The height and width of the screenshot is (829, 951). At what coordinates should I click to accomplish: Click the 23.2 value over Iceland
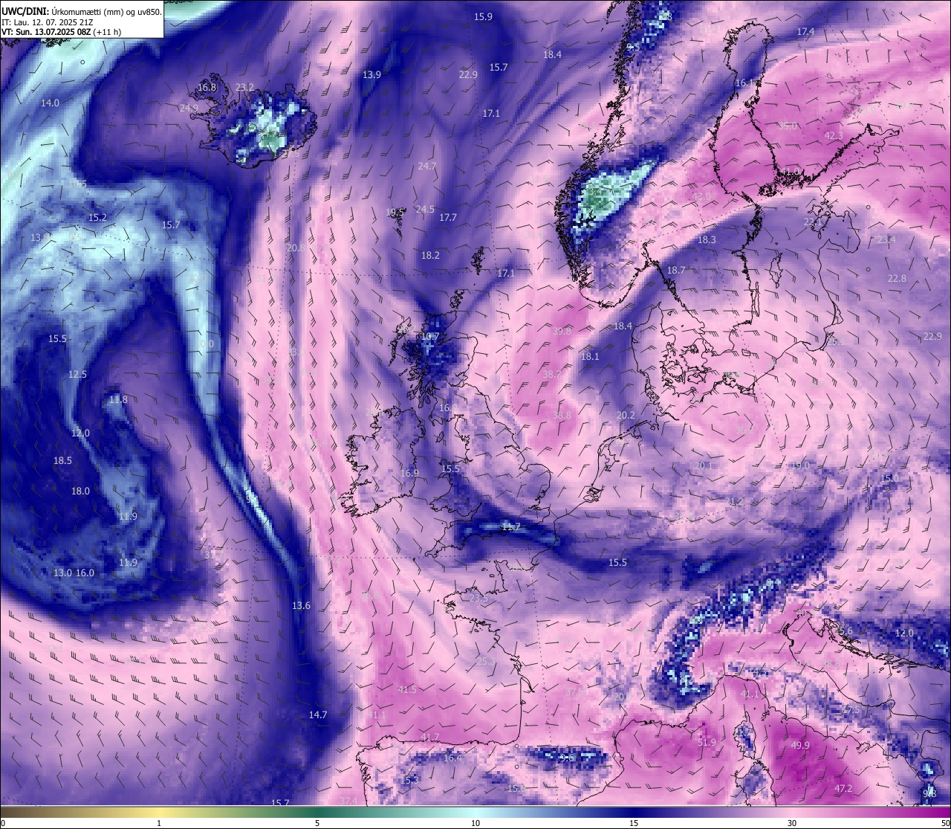[244, 88]
